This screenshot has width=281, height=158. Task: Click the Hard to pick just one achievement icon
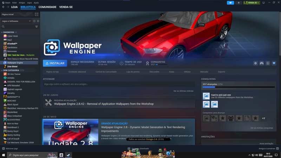pos(206,96)
